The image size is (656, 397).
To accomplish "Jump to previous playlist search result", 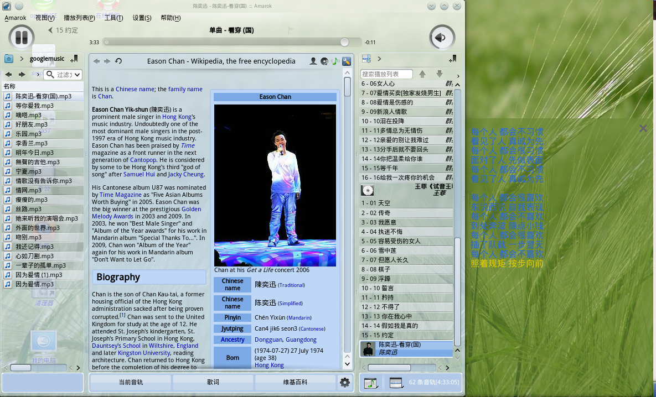I will click(422, 74).
